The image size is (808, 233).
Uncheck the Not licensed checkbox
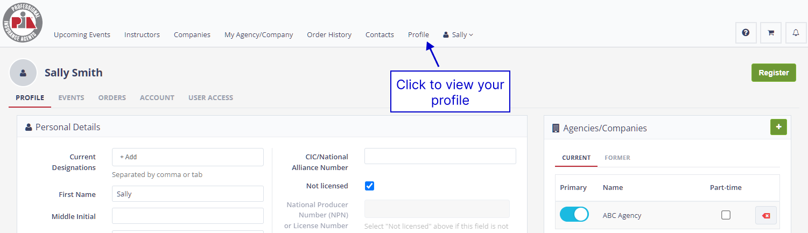[369, 186]
